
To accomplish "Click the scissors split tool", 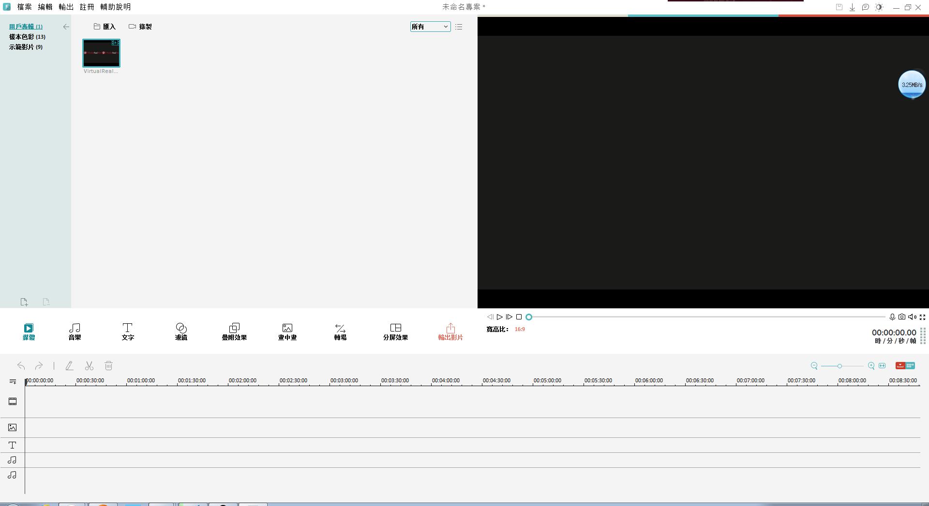I will (89, 366).
